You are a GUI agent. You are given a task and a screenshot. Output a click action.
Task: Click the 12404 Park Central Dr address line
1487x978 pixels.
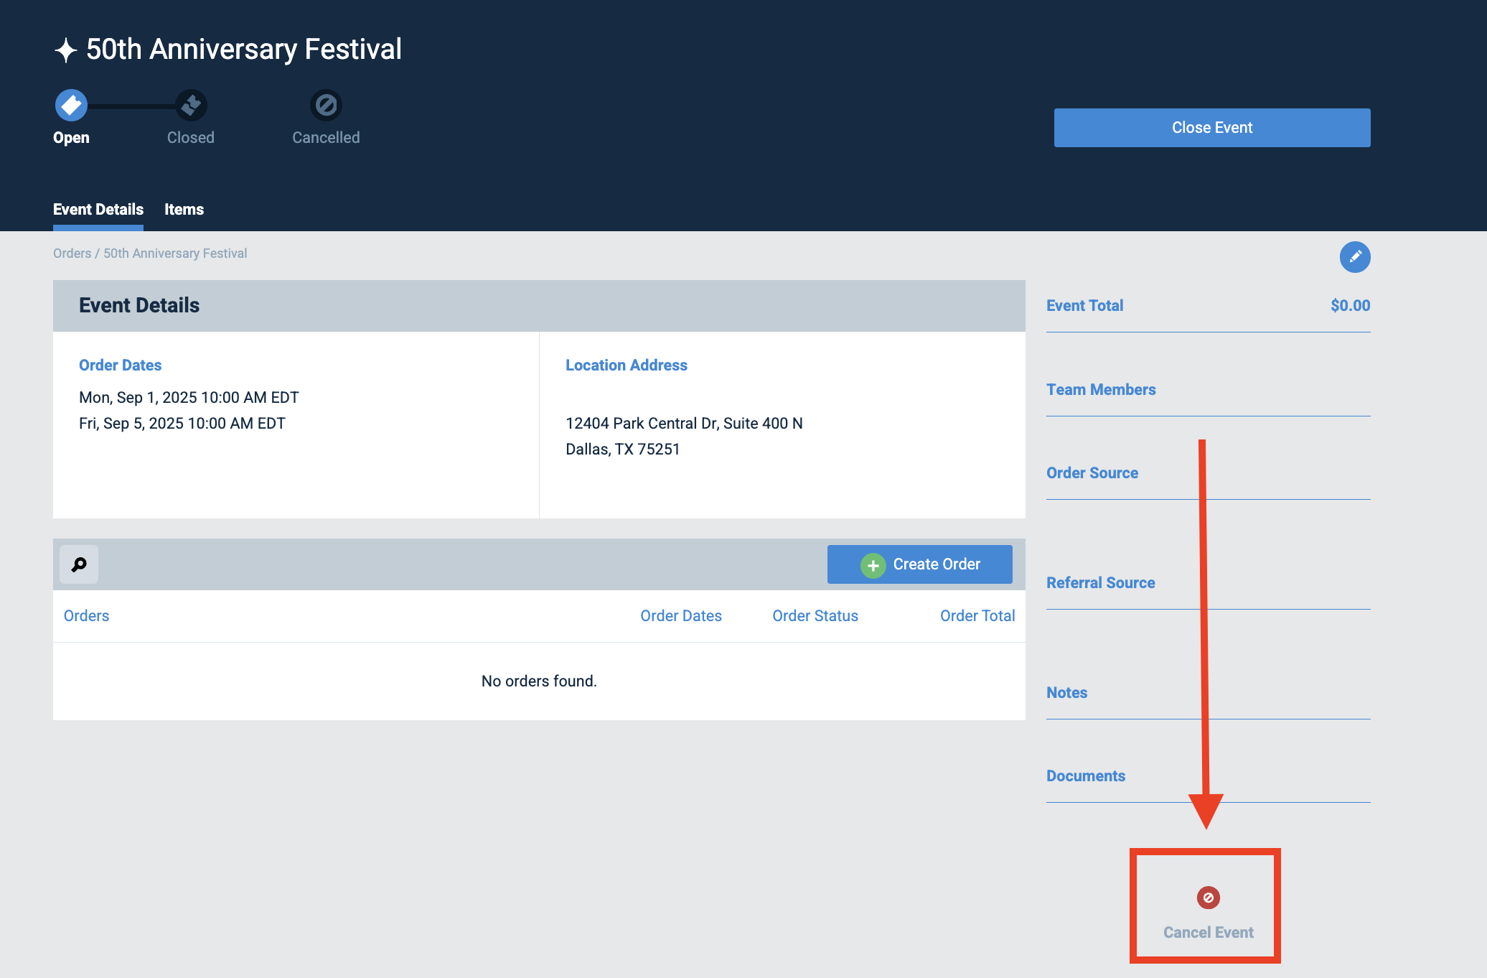(684, 424)
